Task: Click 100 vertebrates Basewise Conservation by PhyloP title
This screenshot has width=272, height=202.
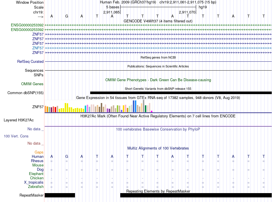Action: click(x=158, y=129)
